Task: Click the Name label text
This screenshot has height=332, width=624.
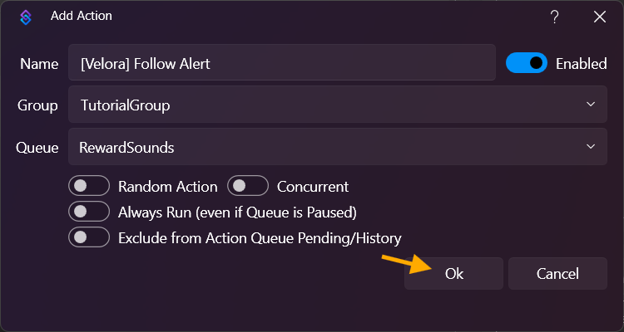Action: 39,64
